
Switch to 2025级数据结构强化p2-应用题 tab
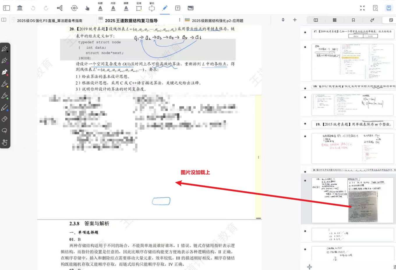tap(217, 21)
